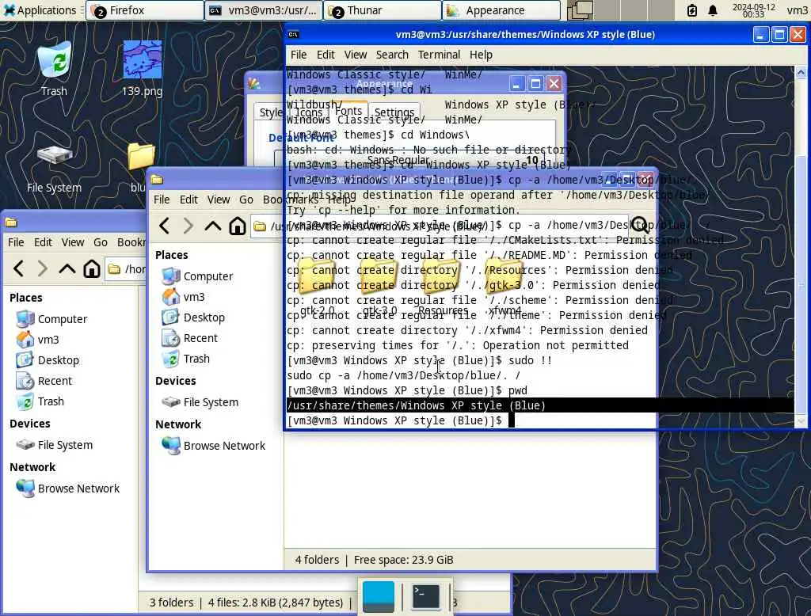Open the terminal's View menu

tap(356, 55)
